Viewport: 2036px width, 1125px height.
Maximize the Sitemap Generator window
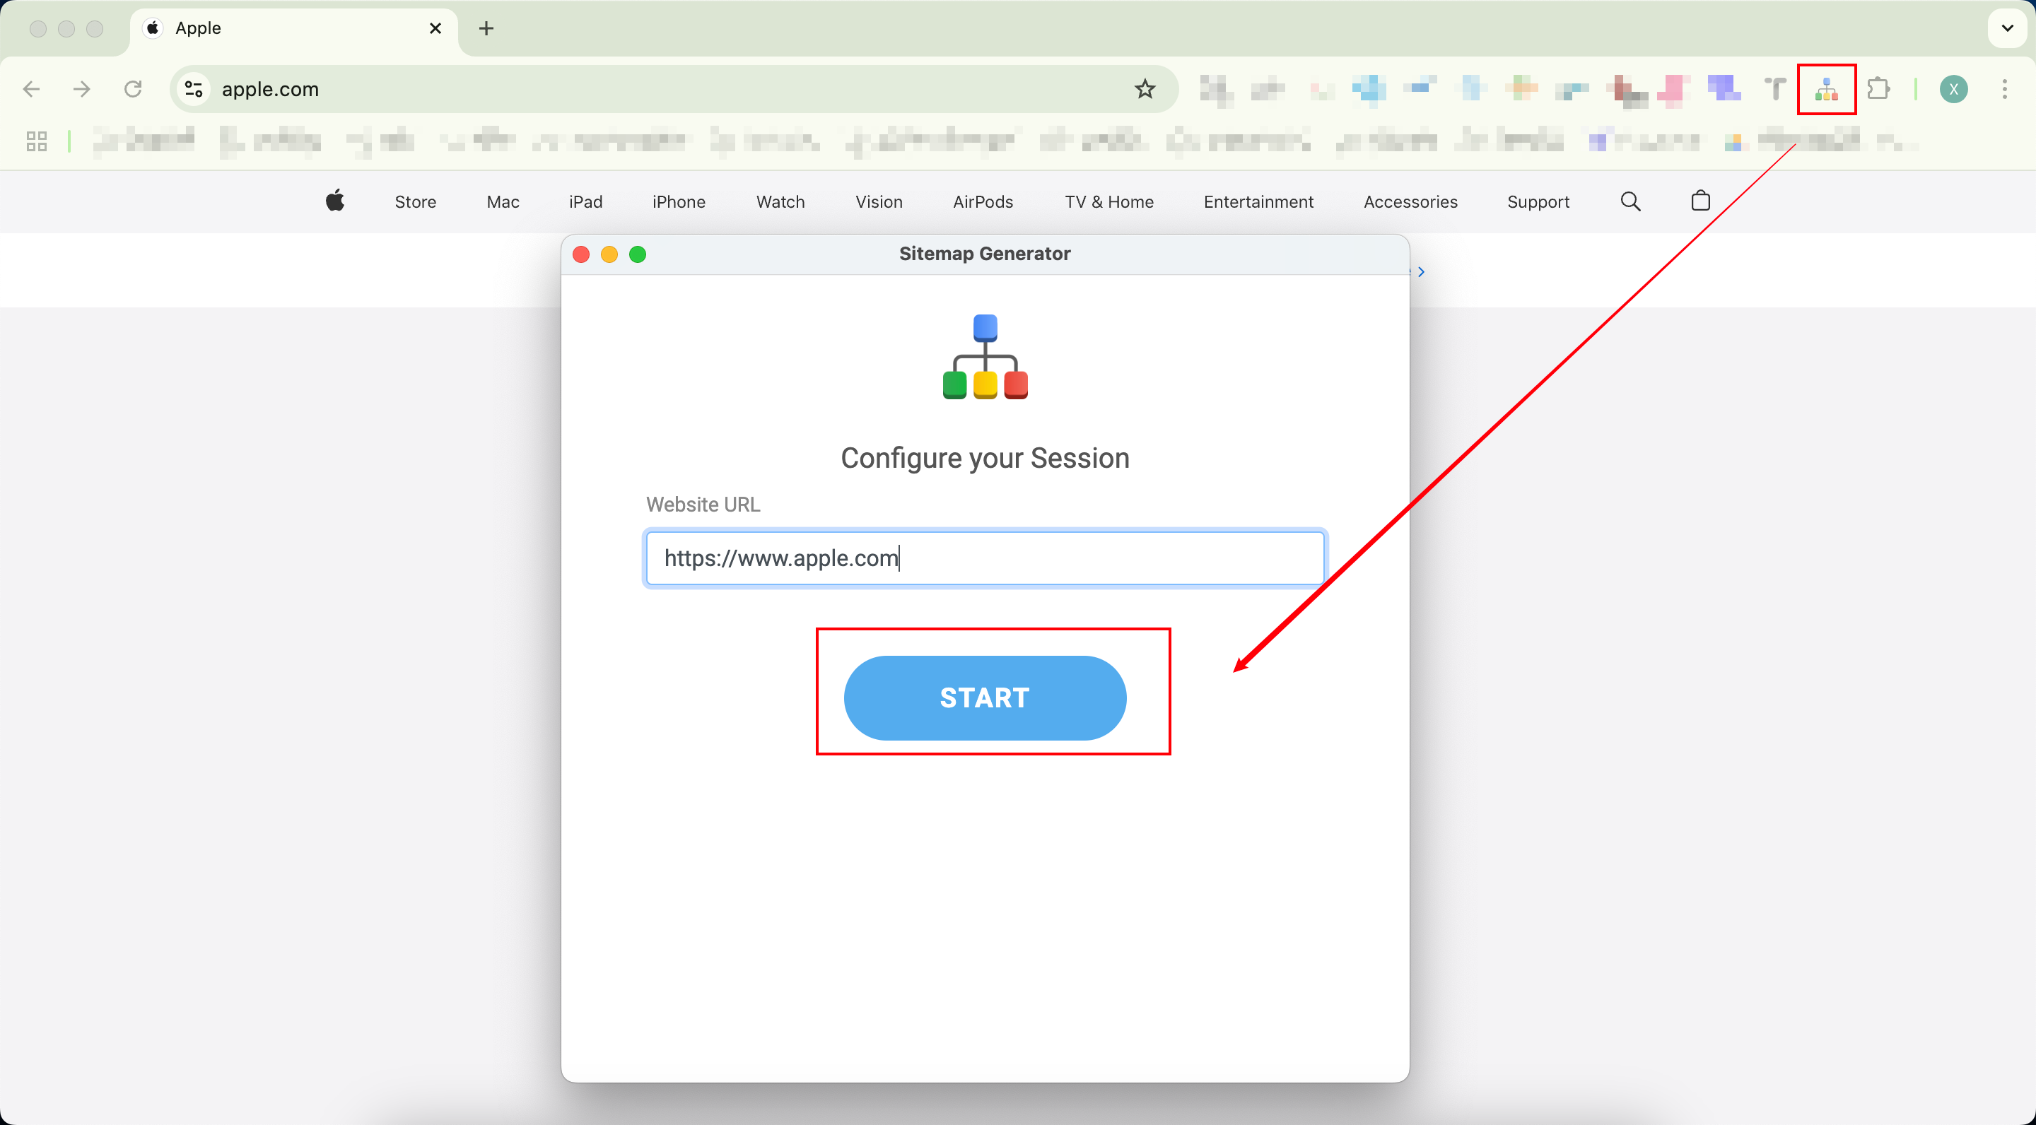coord(638,254)
